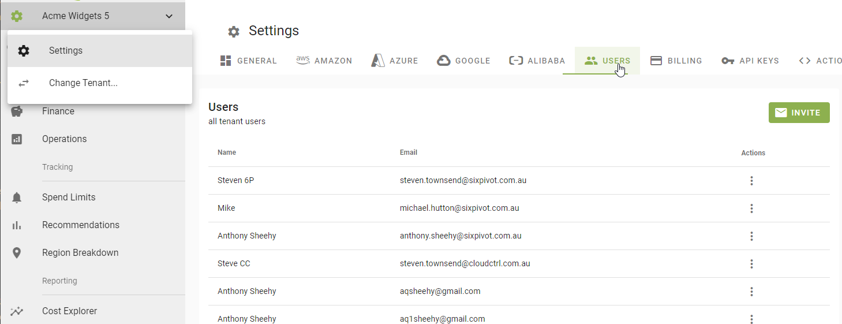Click the Region Breakdown pin icon

pyautogui.click(x=17, y=253)
